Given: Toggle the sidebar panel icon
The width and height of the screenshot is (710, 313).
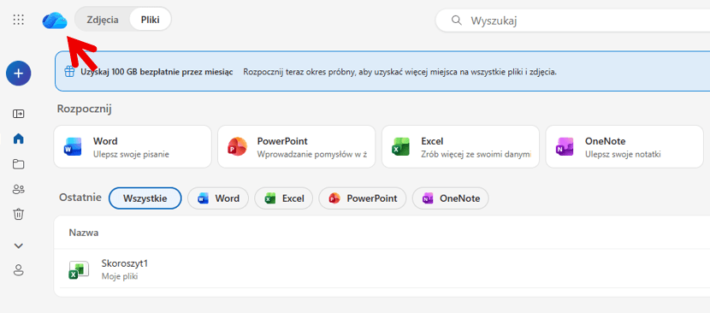Looking at the screenshot, I should (18, 113).
